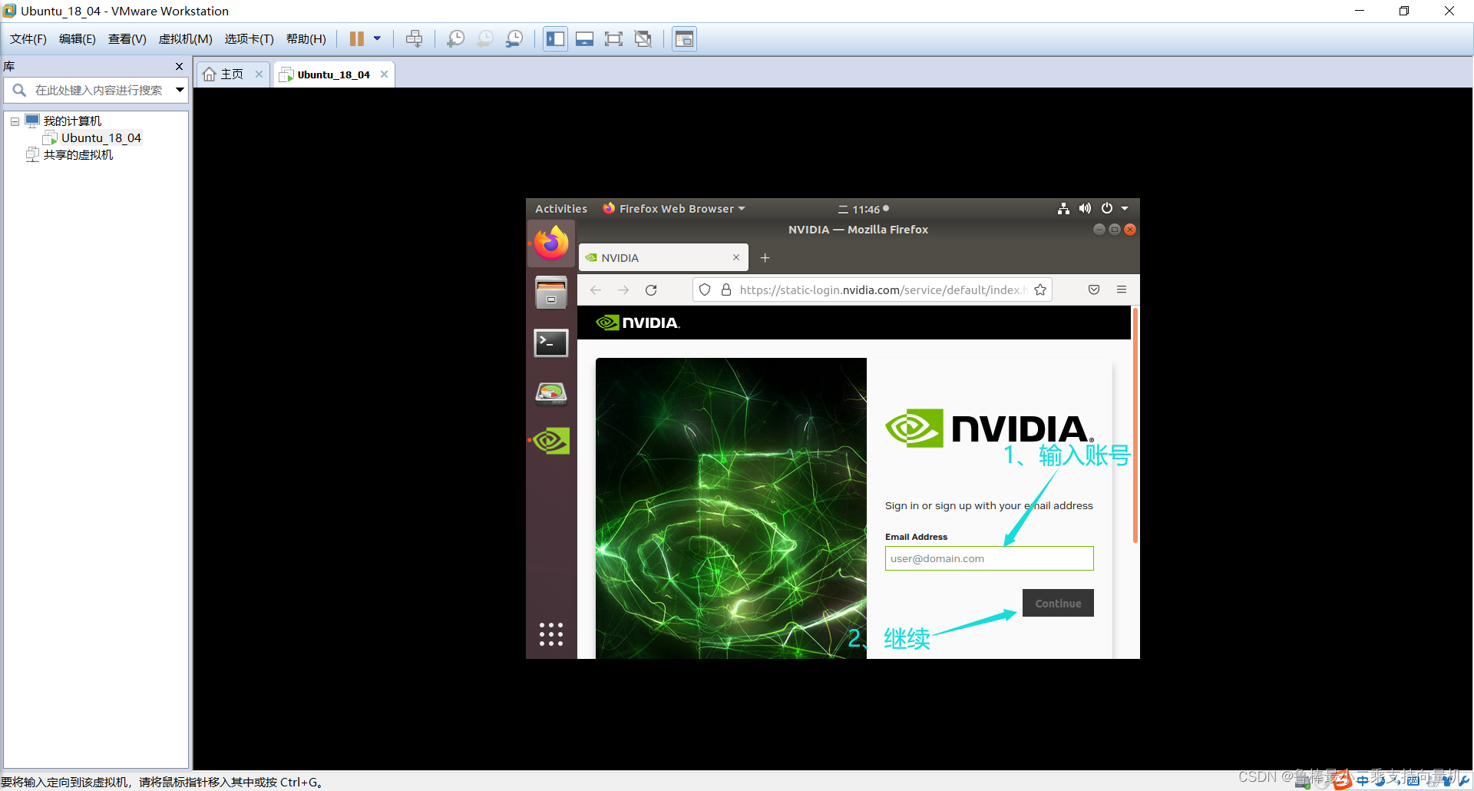This screenshot has height=791, width=1474.
Task: Click the NVIDIA logo in page header
Action: (638, 323)
